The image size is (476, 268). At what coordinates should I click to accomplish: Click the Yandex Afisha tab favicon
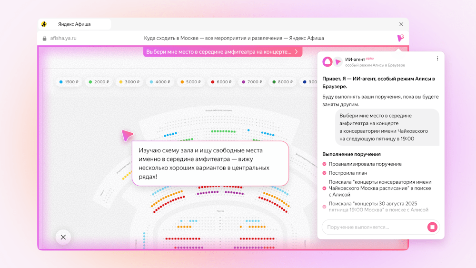tap(44, 24)
